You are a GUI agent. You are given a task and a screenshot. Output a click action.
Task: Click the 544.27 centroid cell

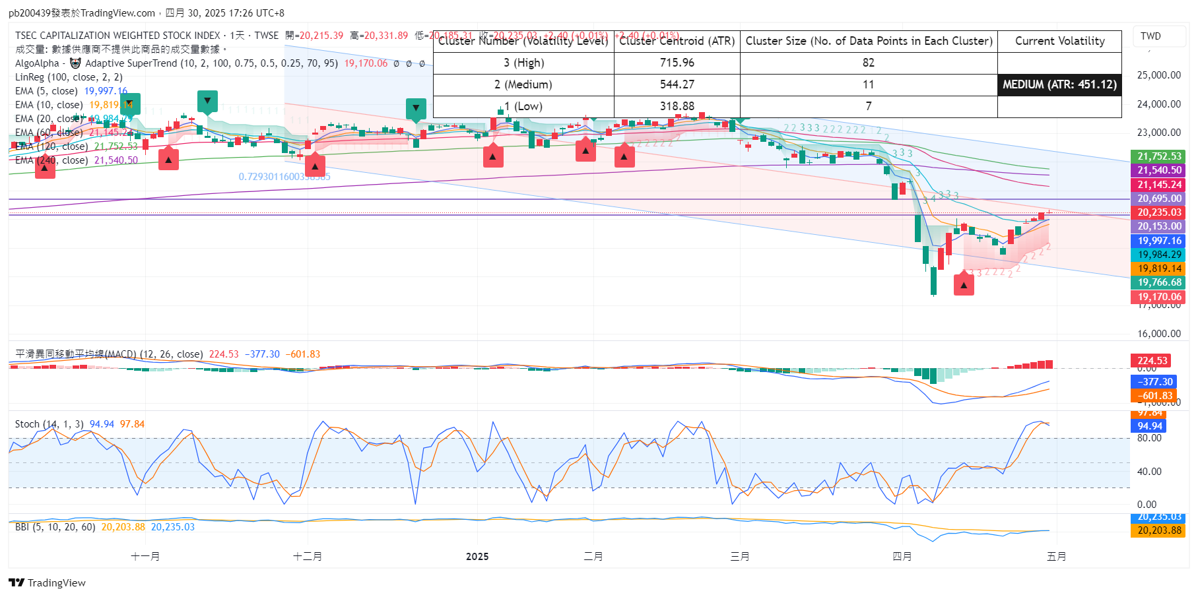[x=677, y=84]
